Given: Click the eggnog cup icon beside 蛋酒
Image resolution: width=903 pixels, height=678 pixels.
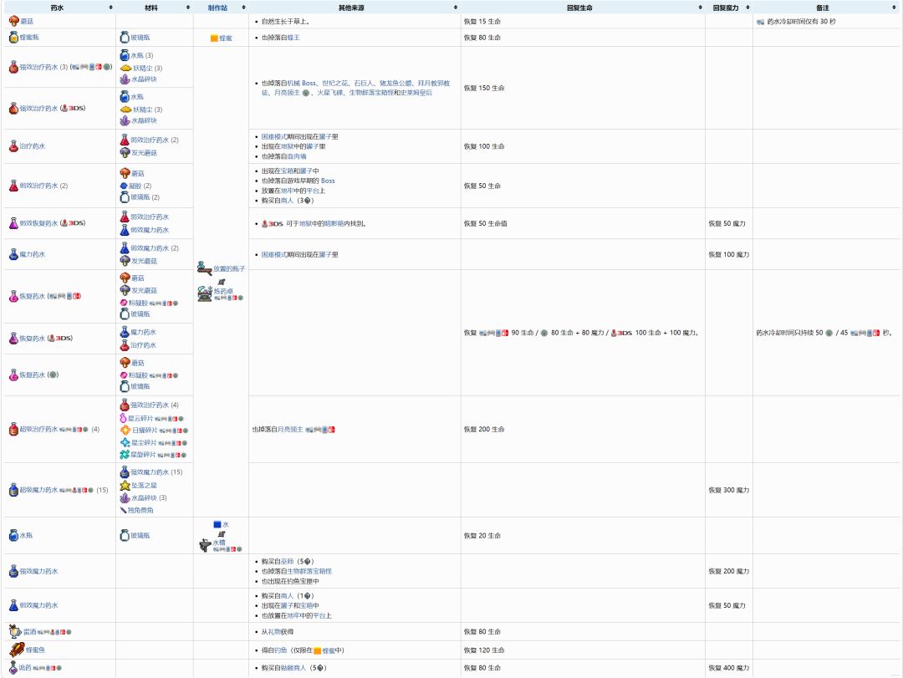Looking at the screenshot, I should pos(15,631).
